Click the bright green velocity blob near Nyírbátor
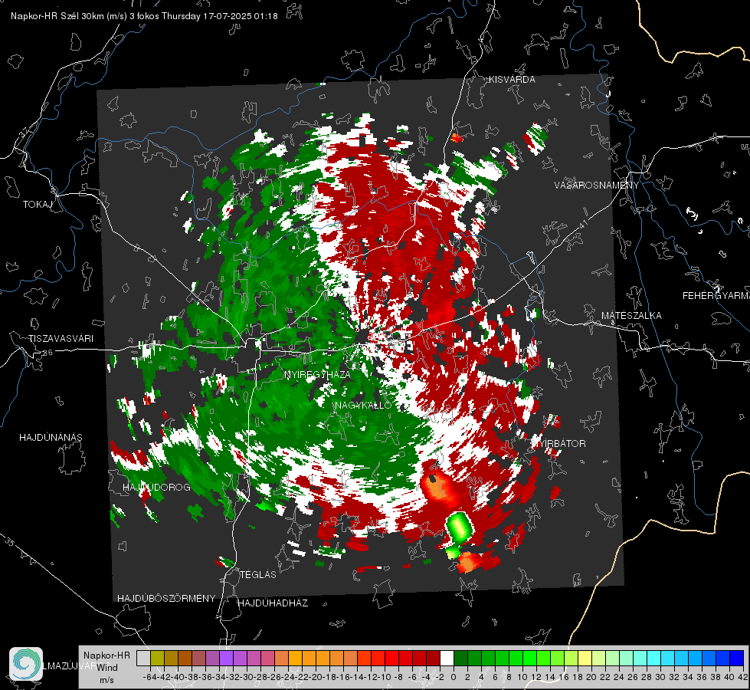Screen dimensions: 750x690 click(459, 527)
